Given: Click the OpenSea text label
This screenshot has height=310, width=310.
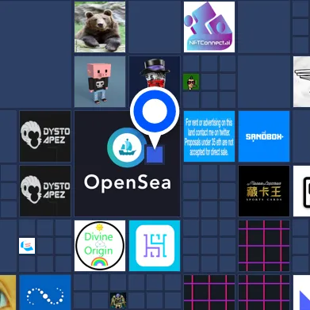Looking at the screenshot, I should [x=128, y=183].
